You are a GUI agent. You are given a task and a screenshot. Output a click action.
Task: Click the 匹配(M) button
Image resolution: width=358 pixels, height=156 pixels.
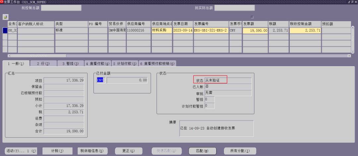202,151
